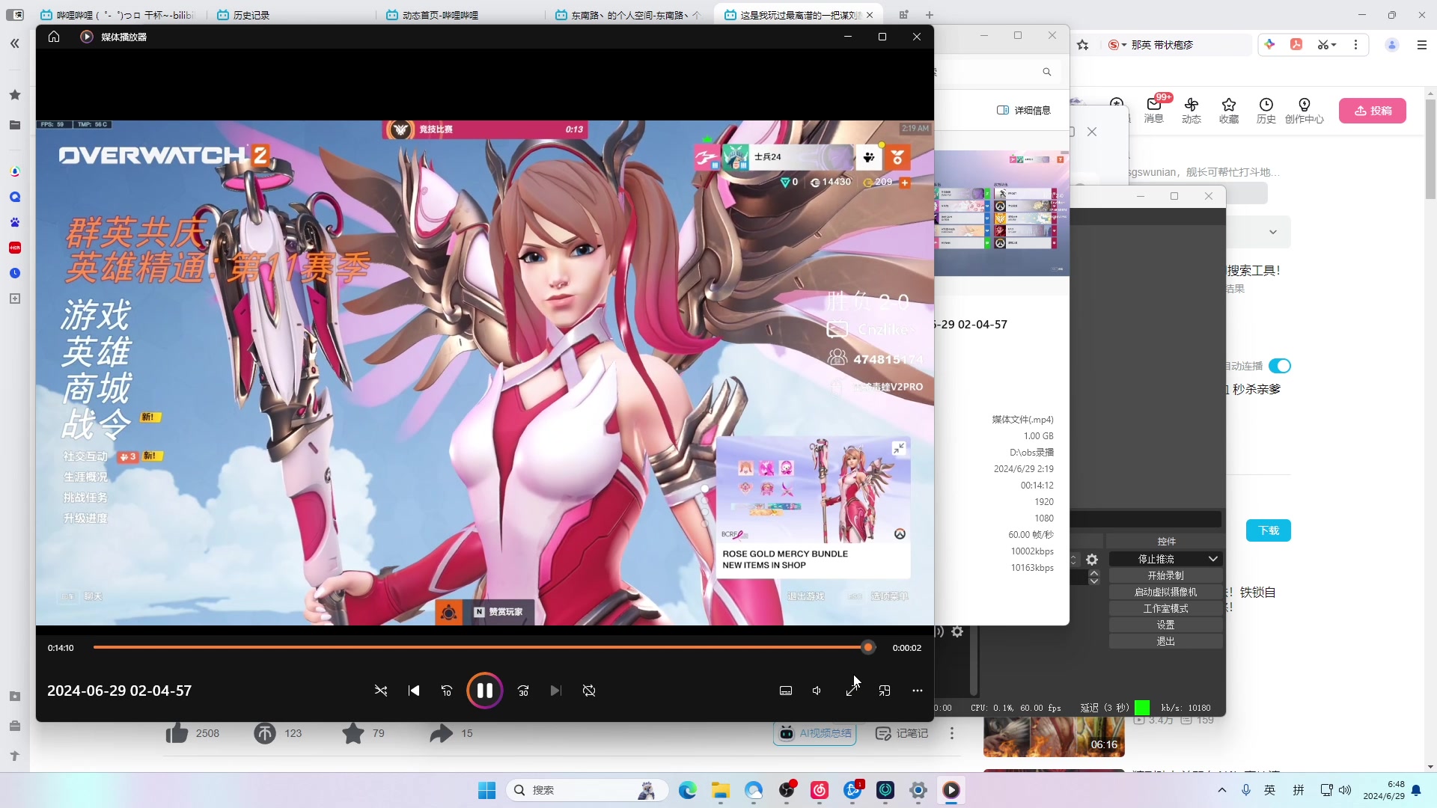1437x808 pixels.
Task: Toggle the 自动连播 autoplay switch
Action: pos(1280,366)
